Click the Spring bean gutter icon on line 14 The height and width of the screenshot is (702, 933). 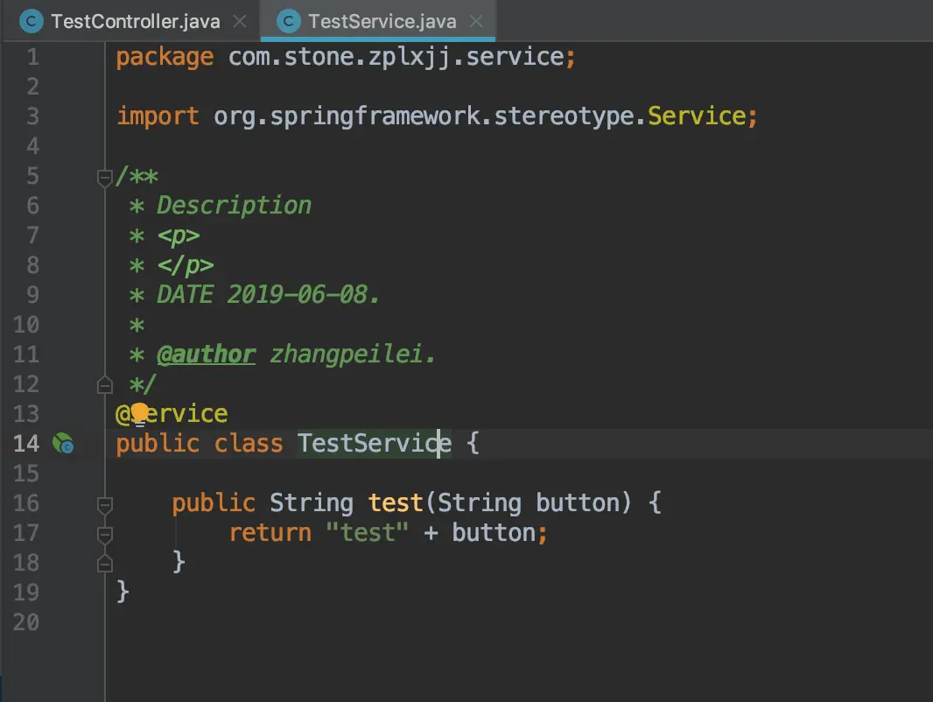[62, 444]
